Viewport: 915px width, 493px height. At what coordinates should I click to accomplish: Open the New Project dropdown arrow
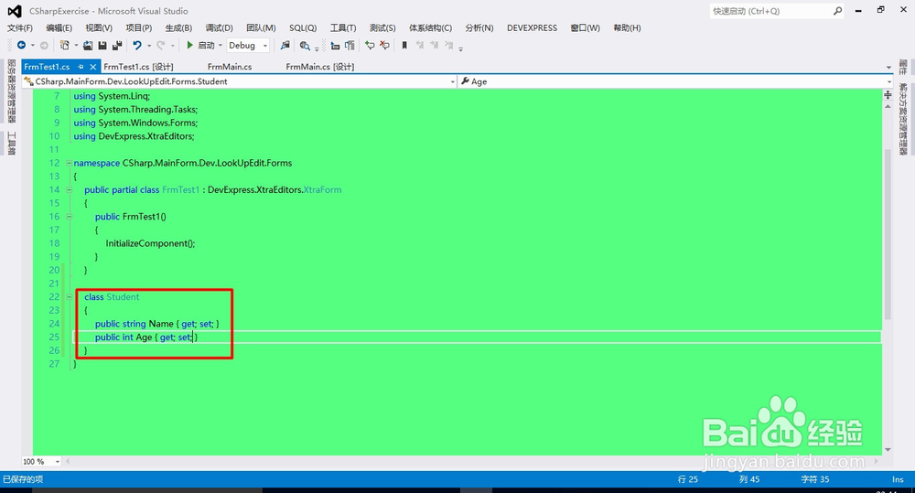pyautogui.click(x=76, y=46)
